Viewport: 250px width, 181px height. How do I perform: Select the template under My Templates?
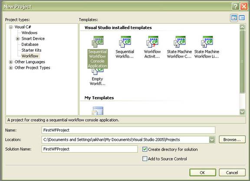pos(98,111)
